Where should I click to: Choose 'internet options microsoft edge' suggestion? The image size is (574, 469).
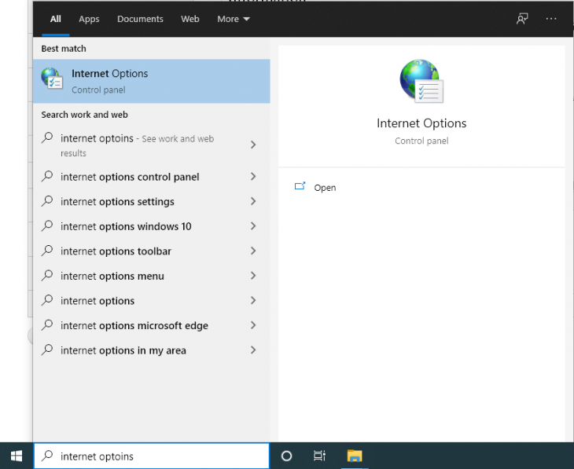[x=152, y=325]
